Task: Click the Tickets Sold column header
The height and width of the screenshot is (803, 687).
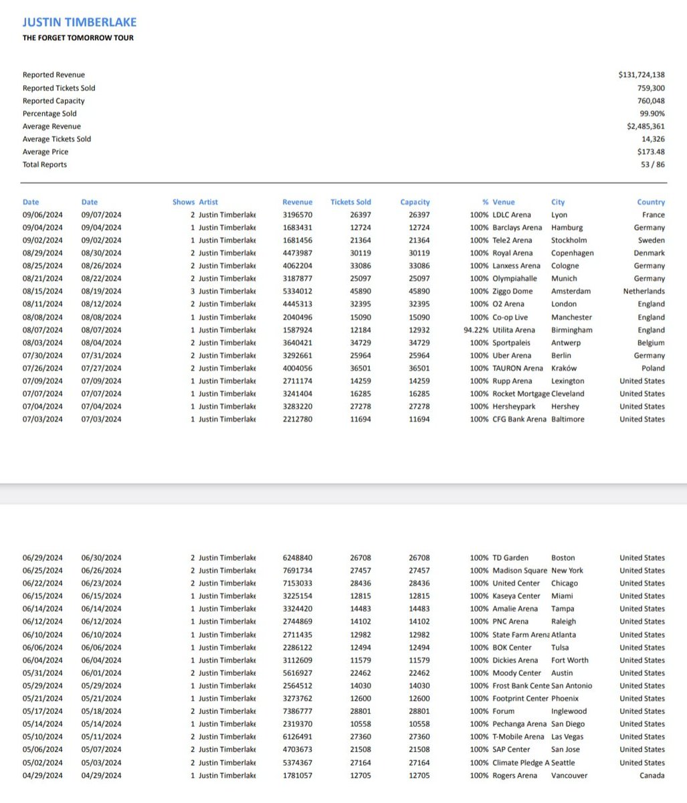Action: pos(351,202)
